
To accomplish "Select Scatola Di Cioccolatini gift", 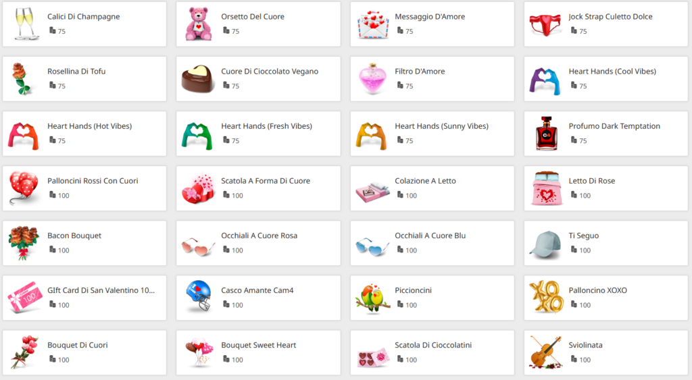I will click(x=432, y=353).
